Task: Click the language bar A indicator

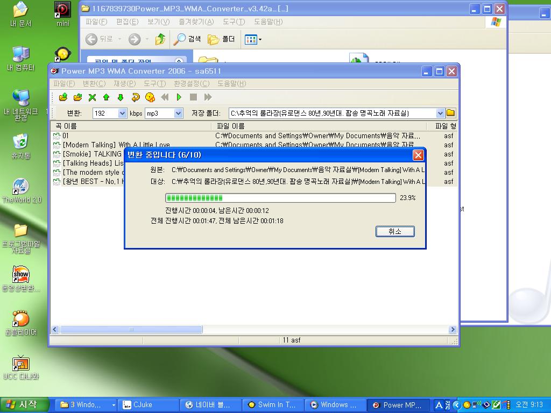Action: pos(439,405)
